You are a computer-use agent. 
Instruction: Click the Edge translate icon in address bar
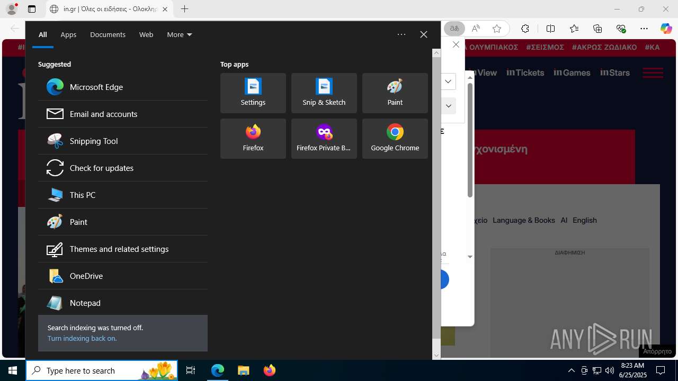pyautogui.click(x=454, y=29)
